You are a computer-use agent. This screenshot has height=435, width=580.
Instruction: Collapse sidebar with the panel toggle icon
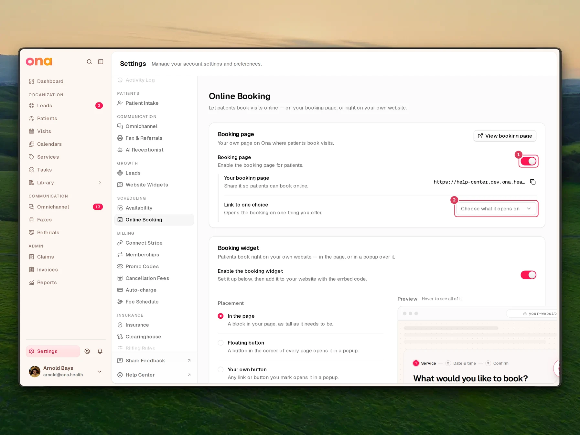101,62
